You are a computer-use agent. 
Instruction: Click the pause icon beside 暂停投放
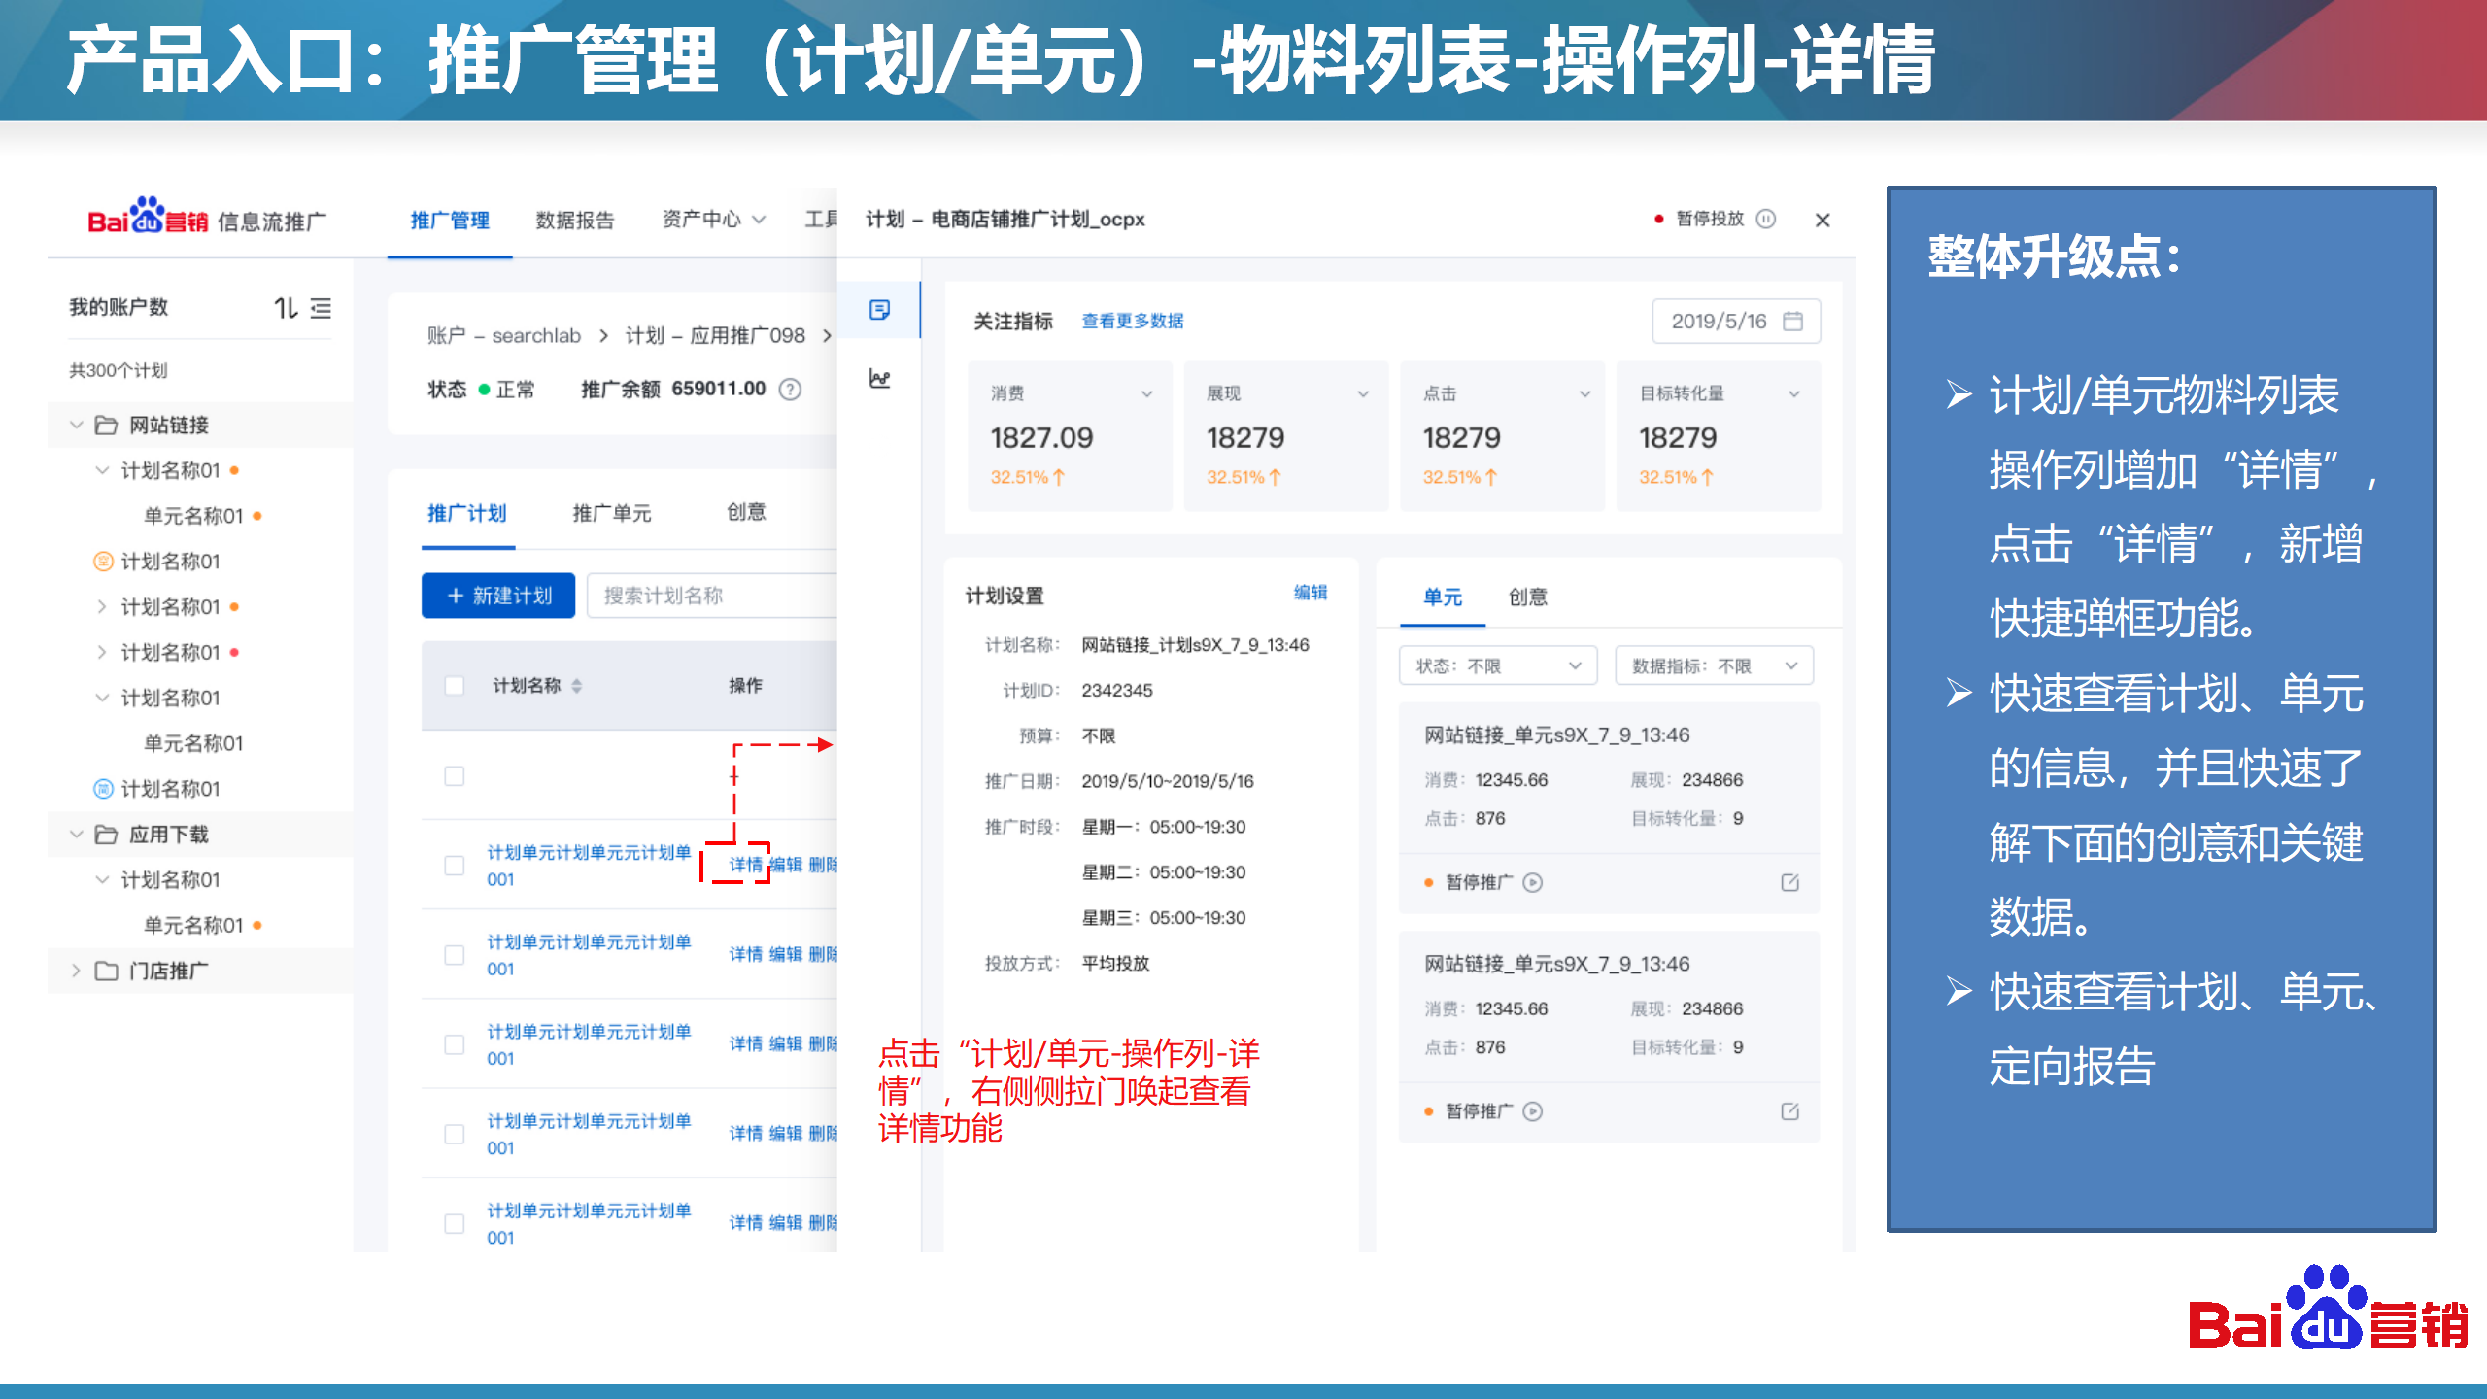click(1766, 219)
